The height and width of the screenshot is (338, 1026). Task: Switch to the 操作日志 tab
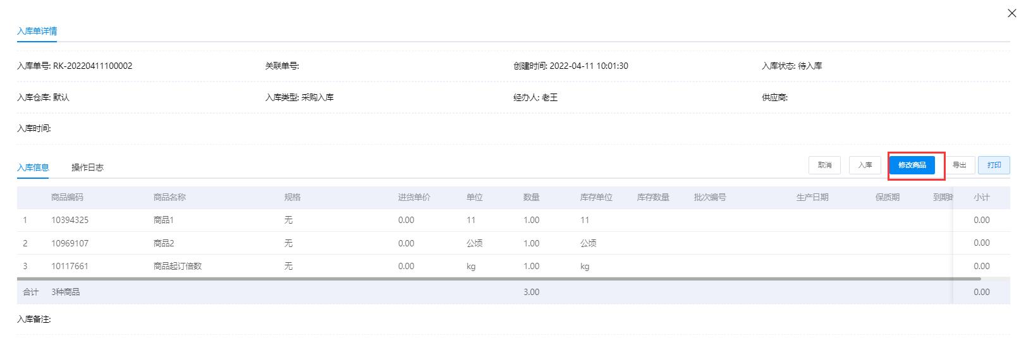[87, 167]
